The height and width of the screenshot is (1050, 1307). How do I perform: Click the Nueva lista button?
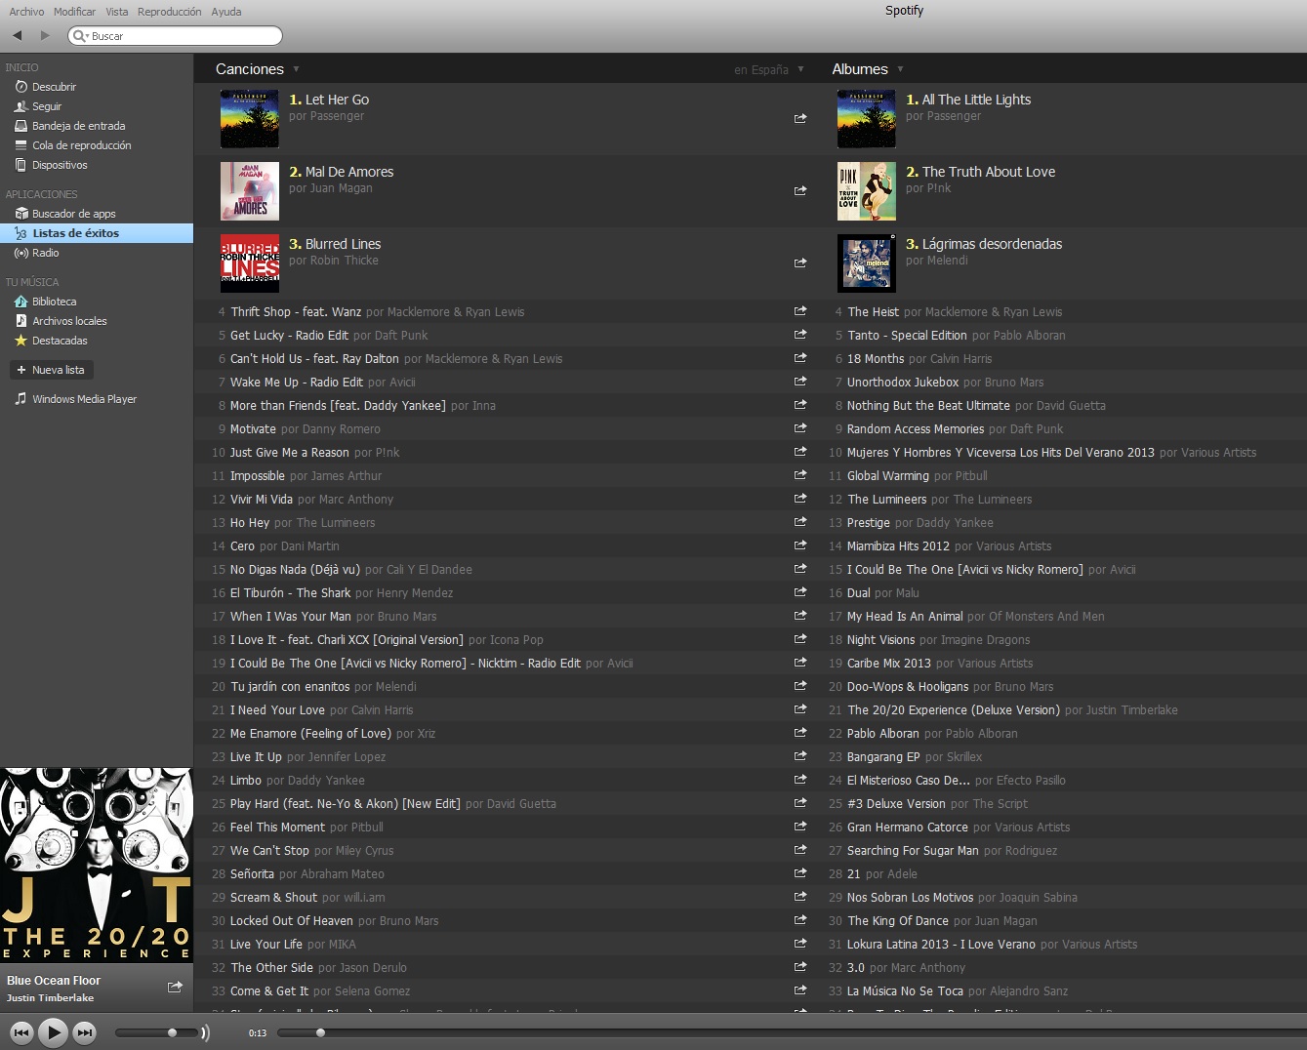51,370
